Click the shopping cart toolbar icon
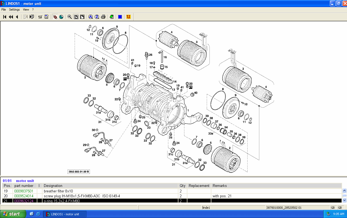The height and width of the screenshot is (218, 347). 40,17
